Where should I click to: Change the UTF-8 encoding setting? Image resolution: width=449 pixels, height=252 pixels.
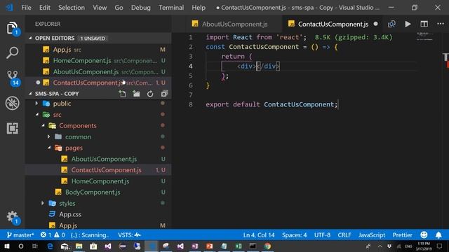(x=322, y=235)
